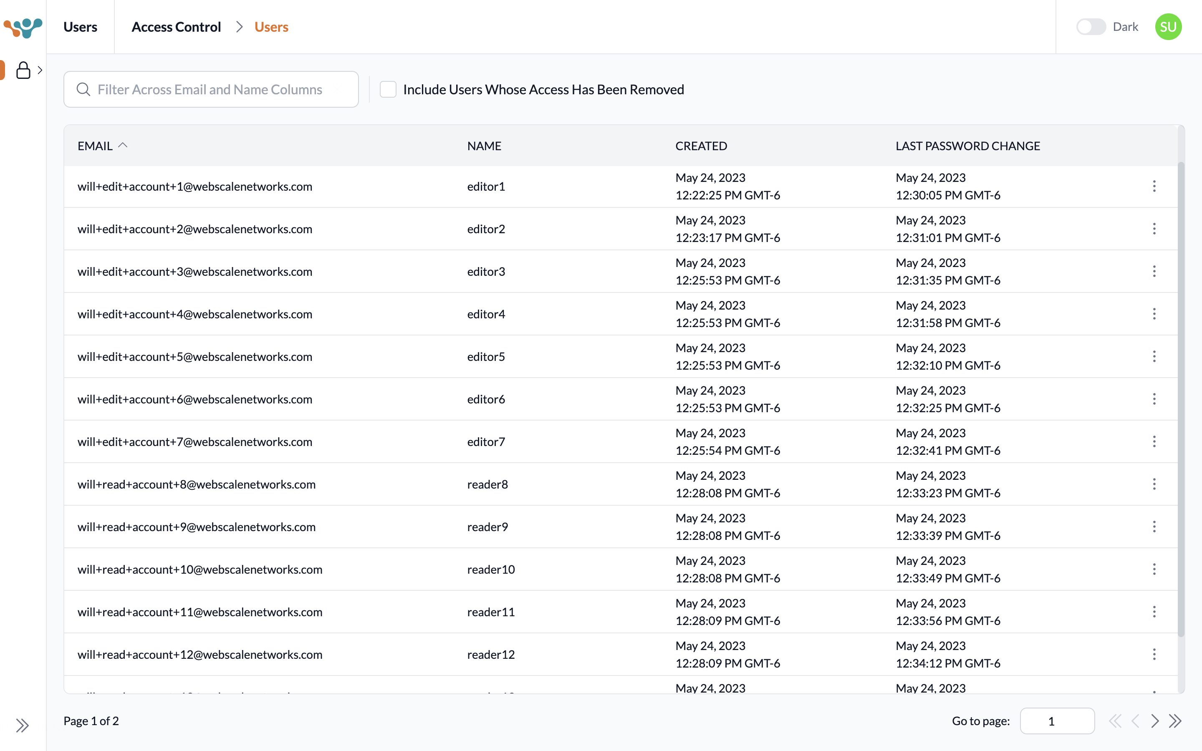Click the search magnifier icon
Viewport: 1202px width, 751px height.
click(83, 89)
